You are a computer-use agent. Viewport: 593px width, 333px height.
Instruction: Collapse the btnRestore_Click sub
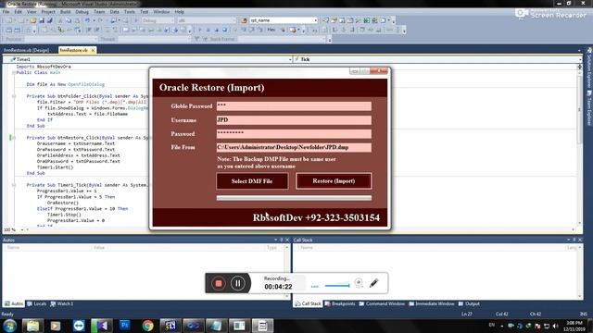pos(14,138)
